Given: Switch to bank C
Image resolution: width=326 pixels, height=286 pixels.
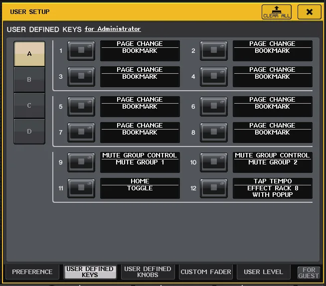Looking at the screenshot, I should click(x=29, y=106).
